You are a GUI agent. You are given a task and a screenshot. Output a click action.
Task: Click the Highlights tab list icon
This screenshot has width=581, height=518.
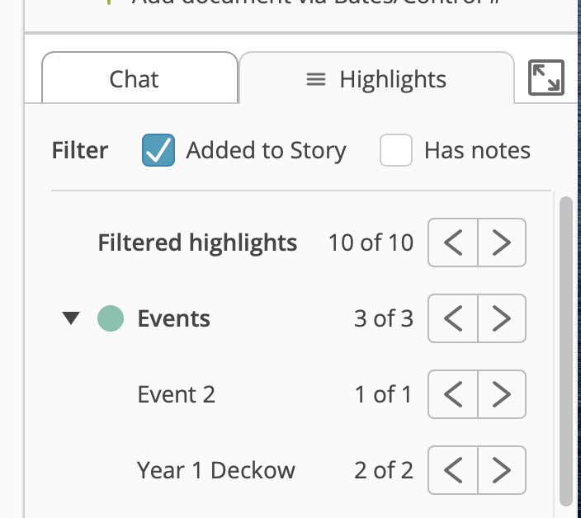316,79
